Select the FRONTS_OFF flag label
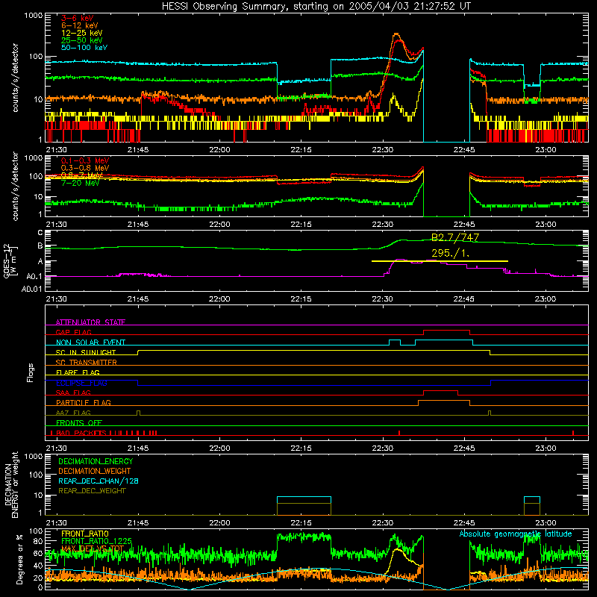This screenshot has width=597, height=597. (79, 422)
